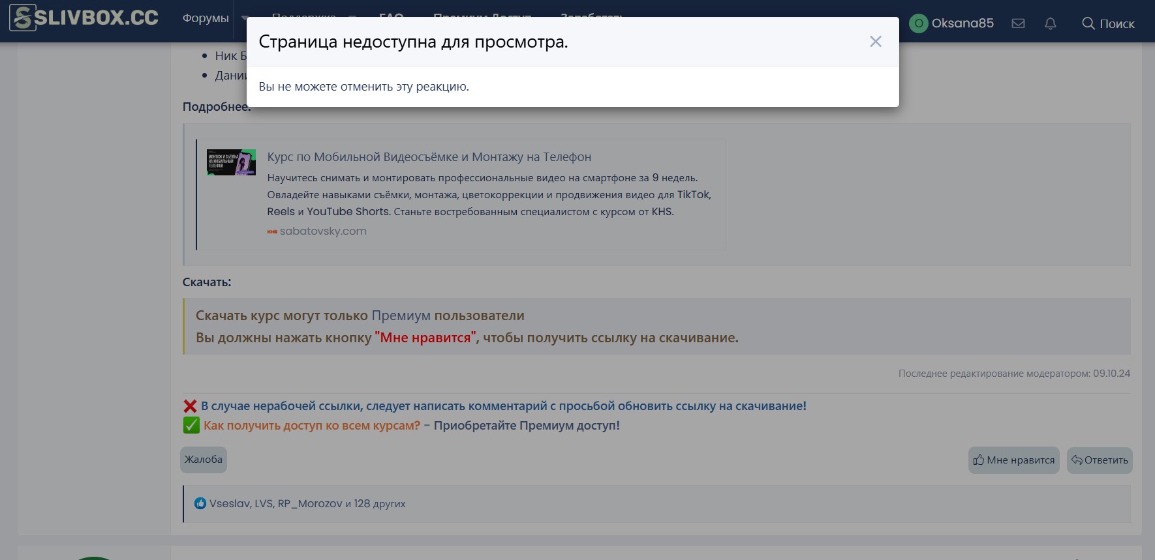Open the course preview thumbnail
This screenshot has width=1155, height=560.
tap(231, 162)
